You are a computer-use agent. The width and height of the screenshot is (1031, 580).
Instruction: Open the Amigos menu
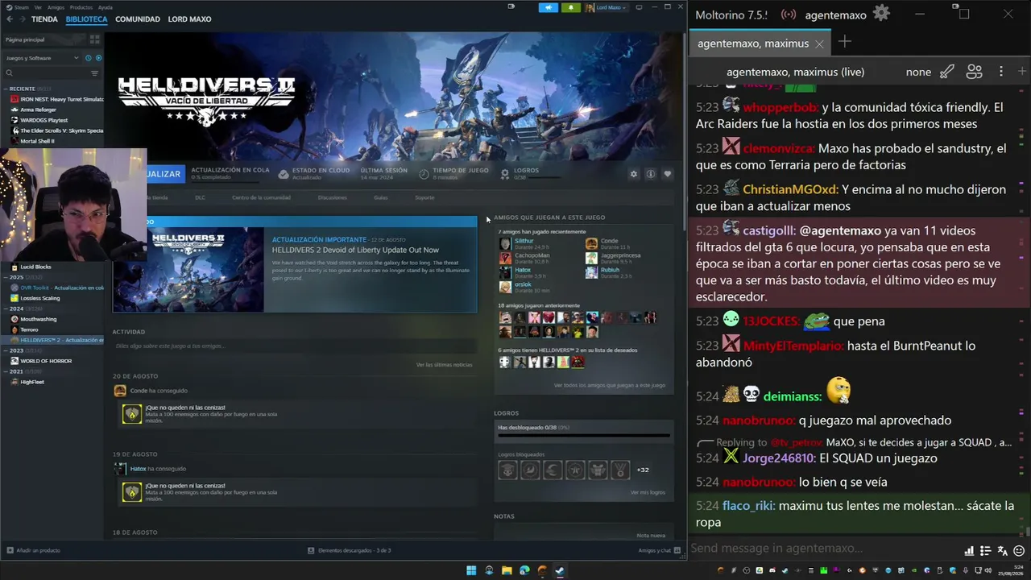(x=56, y=7)
